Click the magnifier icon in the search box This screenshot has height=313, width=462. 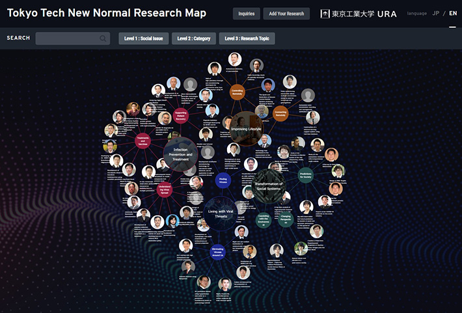pyautogui.click(x=103, y=38)
